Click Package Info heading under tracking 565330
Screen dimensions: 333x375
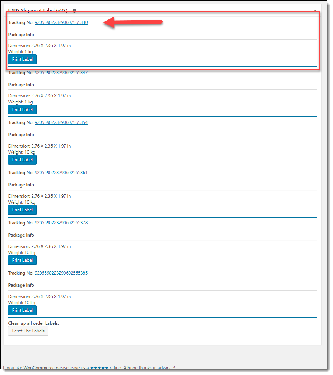21,35
